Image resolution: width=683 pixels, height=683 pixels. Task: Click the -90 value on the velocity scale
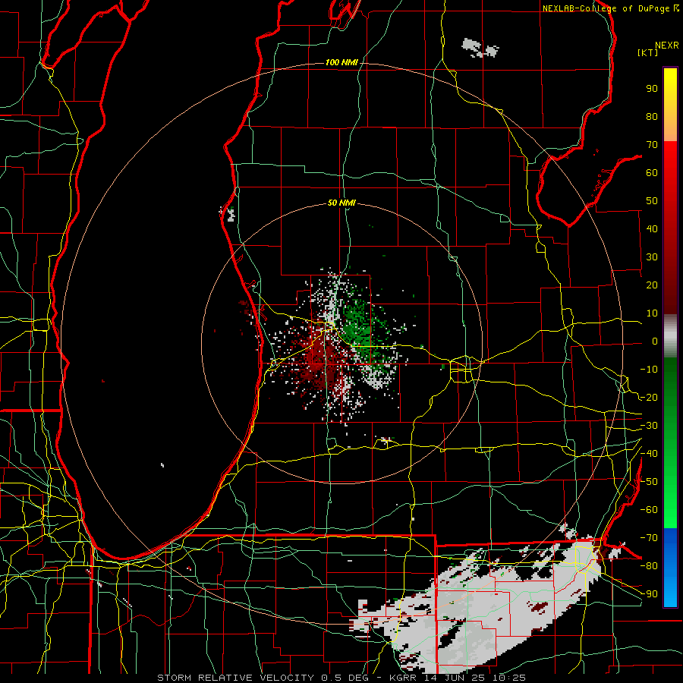coord(649,594)
